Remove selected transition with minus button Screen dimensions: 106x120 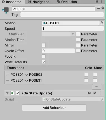[x=96, y=87]
